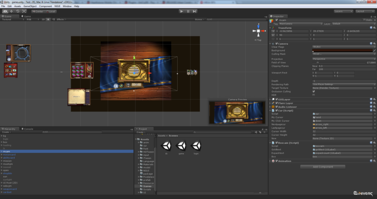Click object picker circle for My Cursor
377x199 pixels.
pos(375,117)
